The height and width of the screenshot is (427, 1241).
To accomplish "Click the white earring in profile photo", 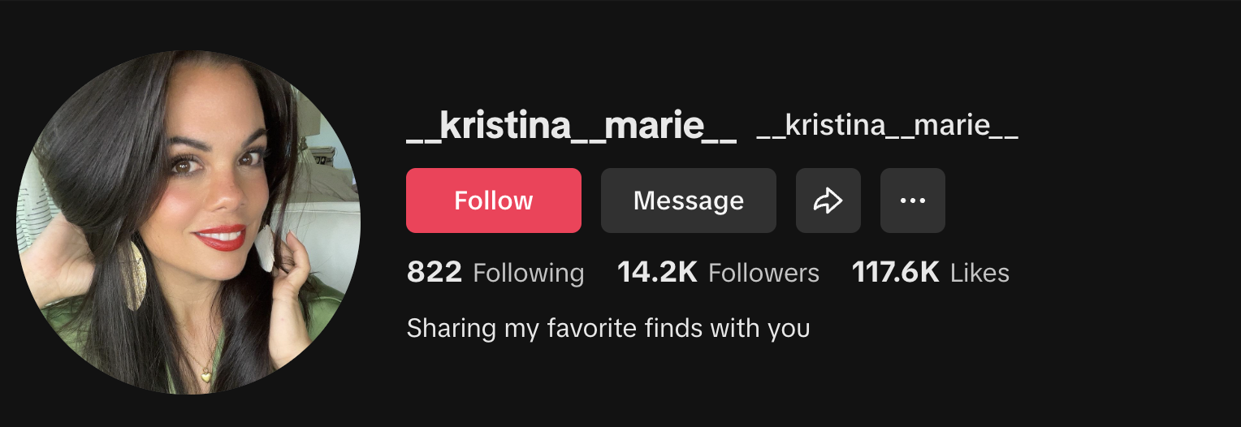I will pyautogui.click(x=265, y=248).
